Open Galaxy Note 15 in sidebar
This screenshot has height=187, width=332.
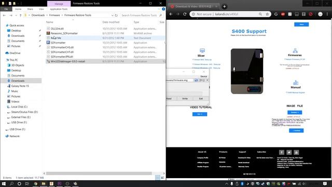[20, 86]
